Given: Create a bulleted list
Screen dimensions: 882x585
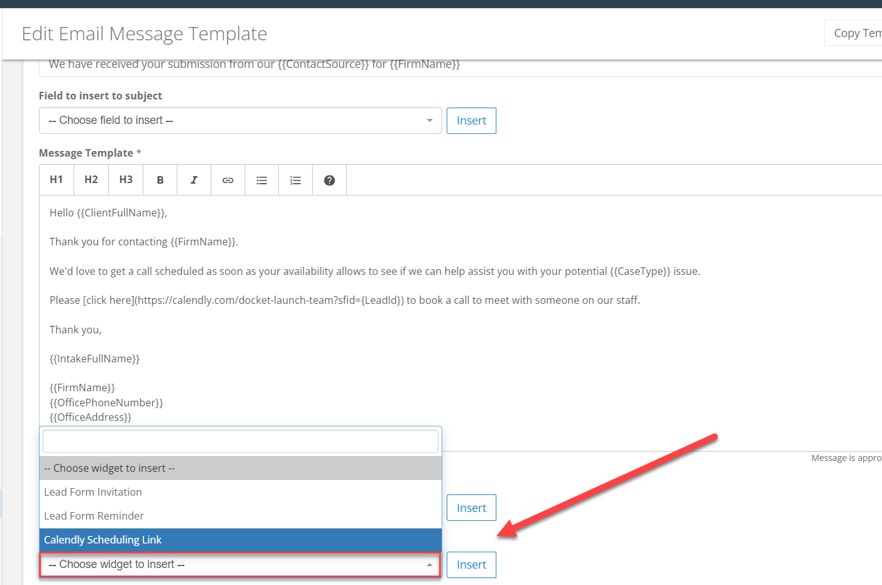Looking at the screenshot, I should (262, 180).
